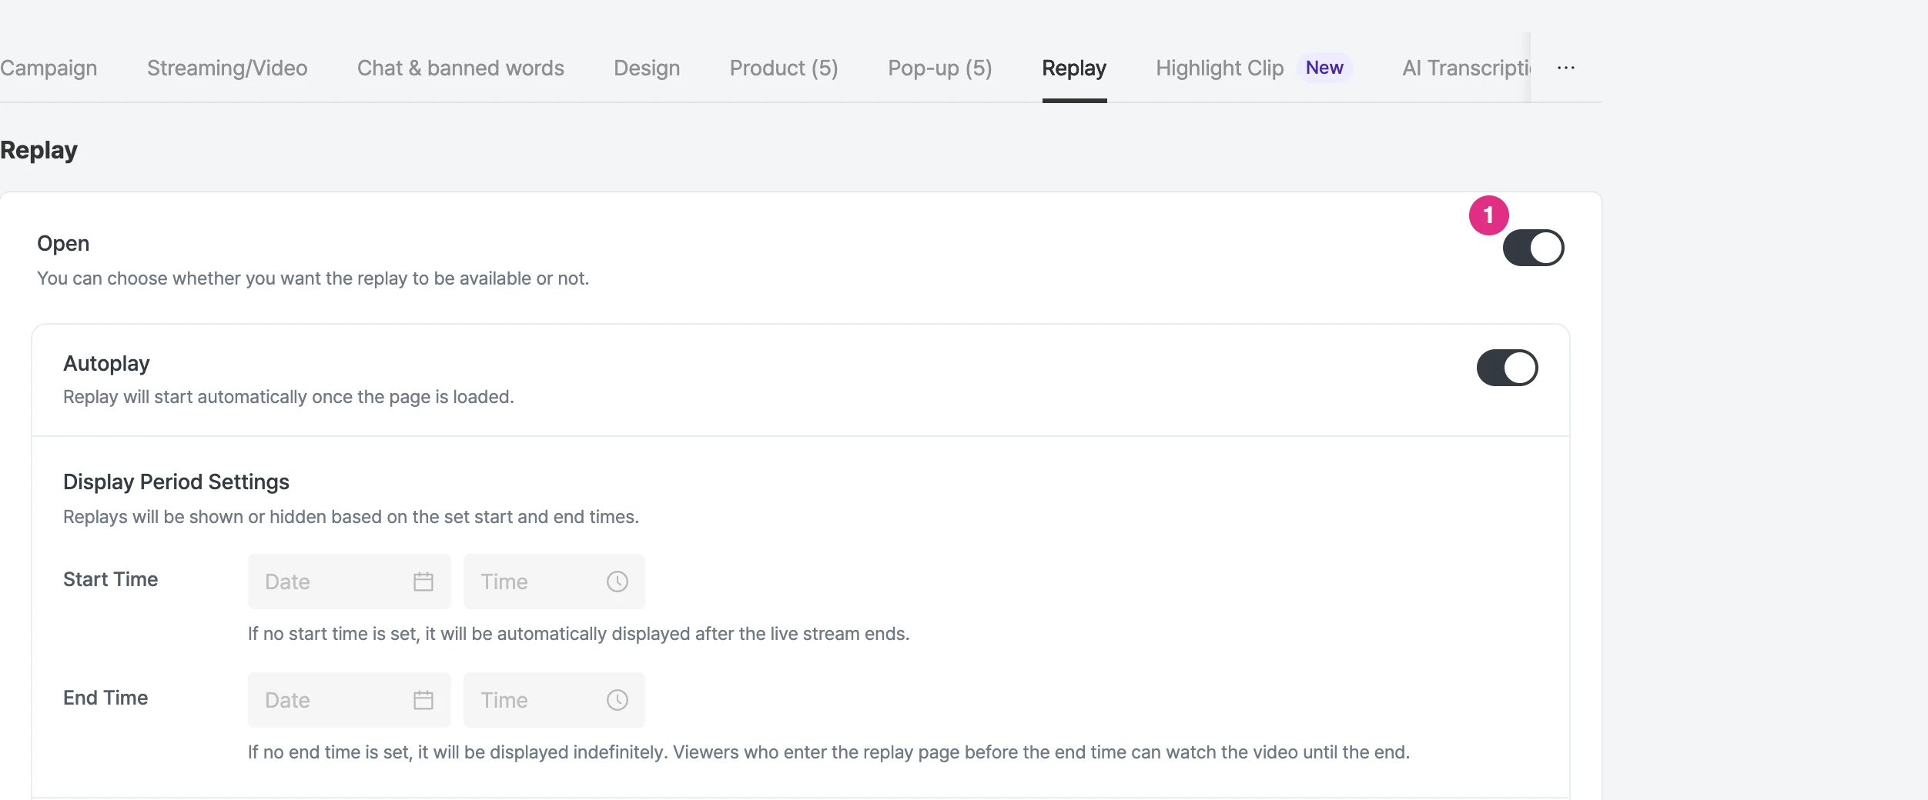This screenshot has width=1928, height=800.
Task: Click 'Replays will be shown or hidden' text
Action: (x=351, y=517)
